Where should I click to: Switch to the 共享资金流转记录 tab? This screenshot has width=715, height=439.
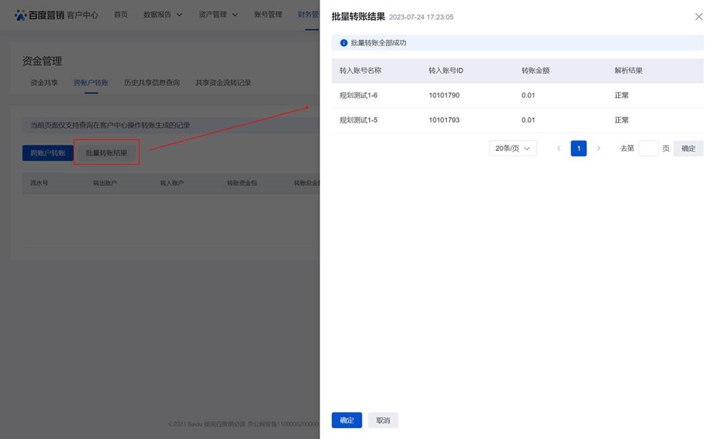tap(223, 83)
